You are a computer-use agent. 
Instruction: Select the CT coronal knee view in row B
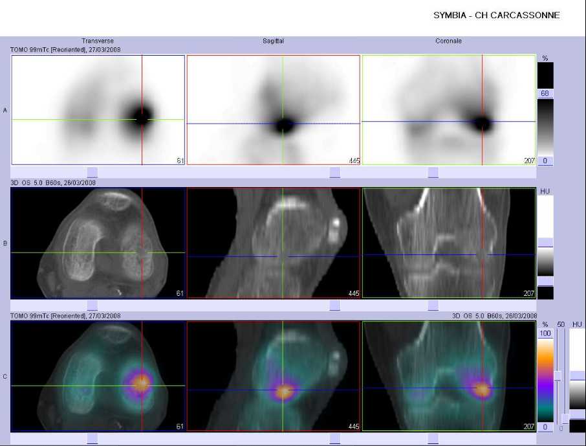pos(449,243)
